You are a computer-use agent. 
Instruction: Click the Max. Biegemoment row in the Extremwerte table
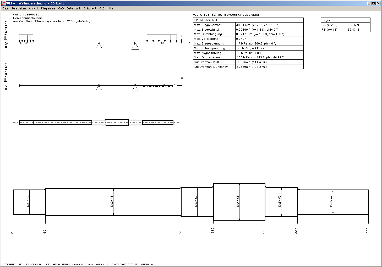214,25
